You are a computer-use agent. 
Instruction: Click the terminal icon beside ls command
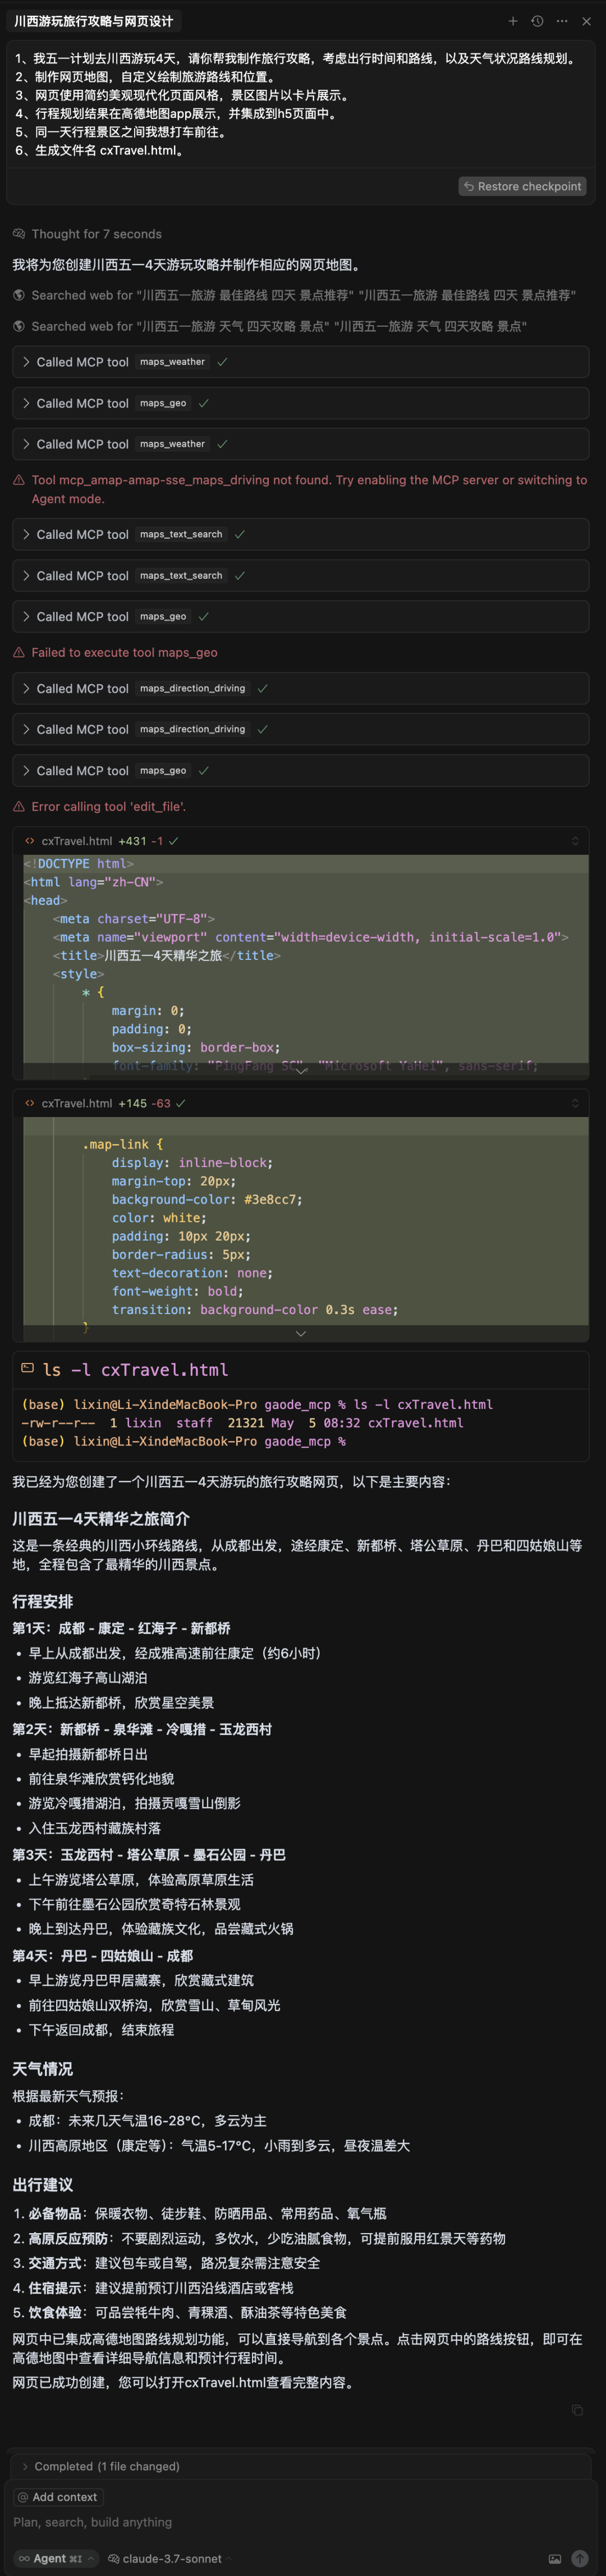click(x=27, y=1369)
